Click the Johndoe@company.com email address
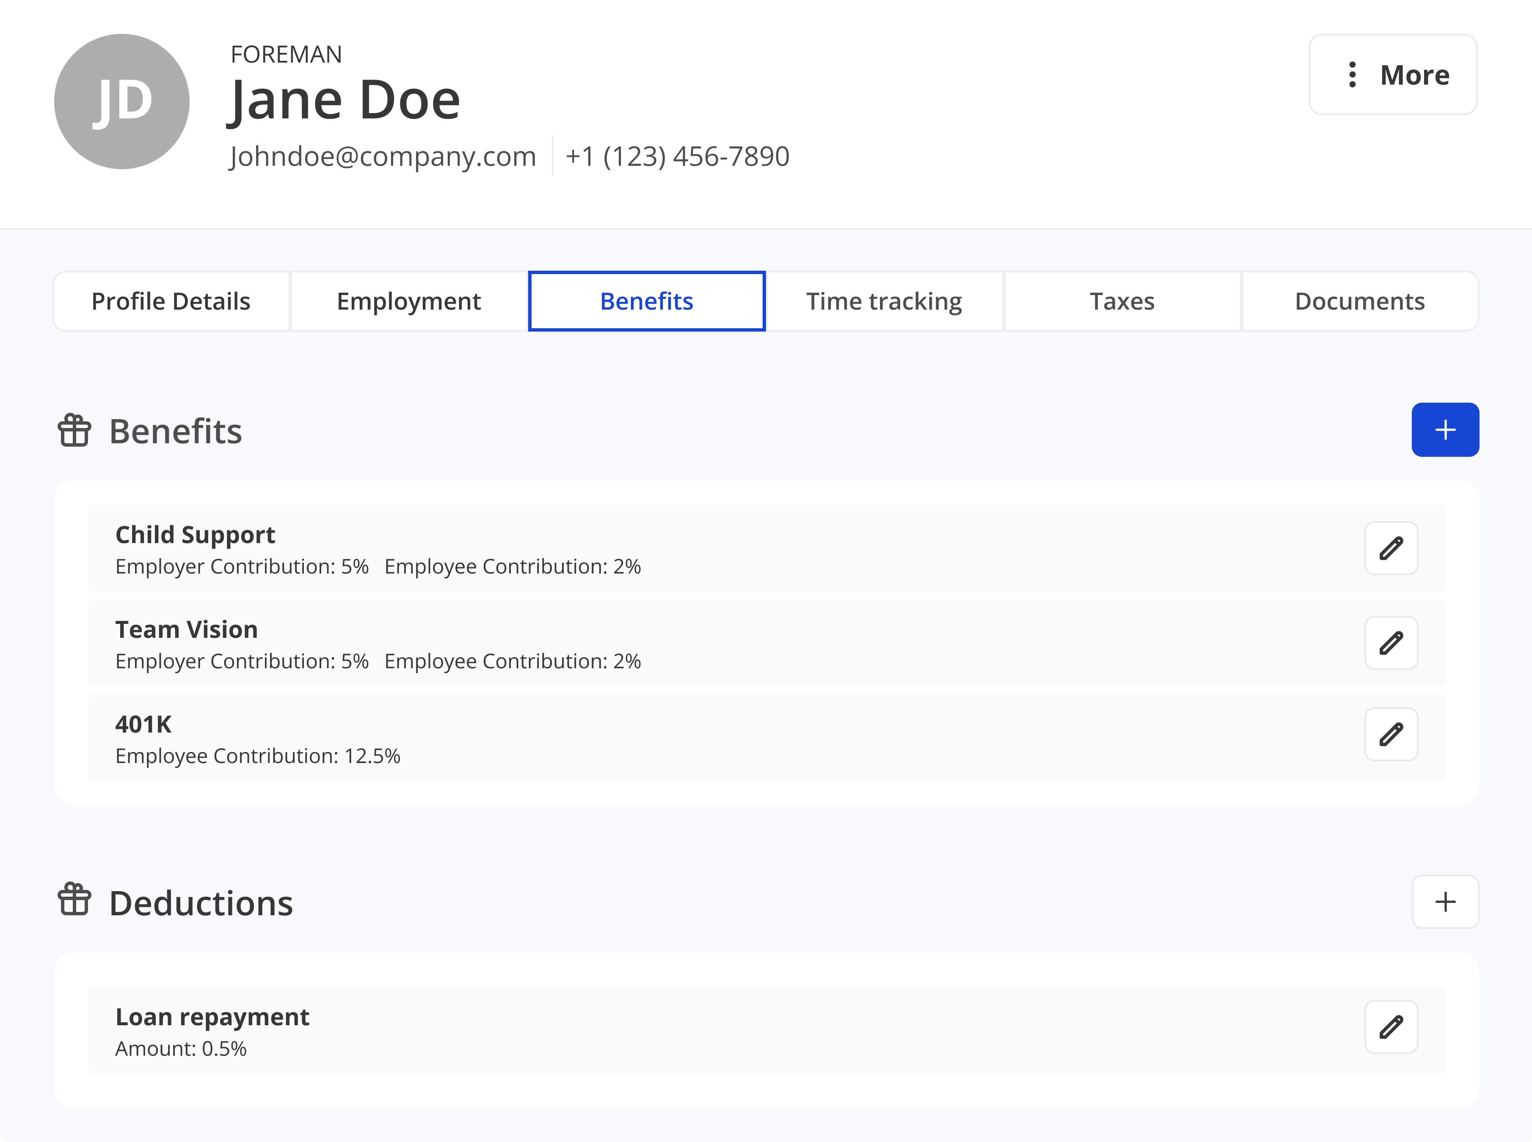The image size is (1532, 1142). [x=383, y=156]
